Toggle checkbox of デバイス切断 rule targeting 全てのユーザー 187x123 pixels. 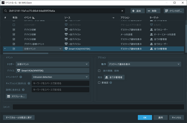pos(14,30)
